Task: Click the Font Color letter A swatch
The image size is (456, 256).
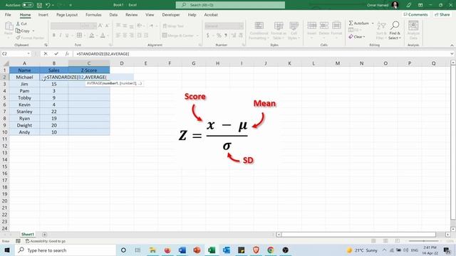Action: pos(103,36)
